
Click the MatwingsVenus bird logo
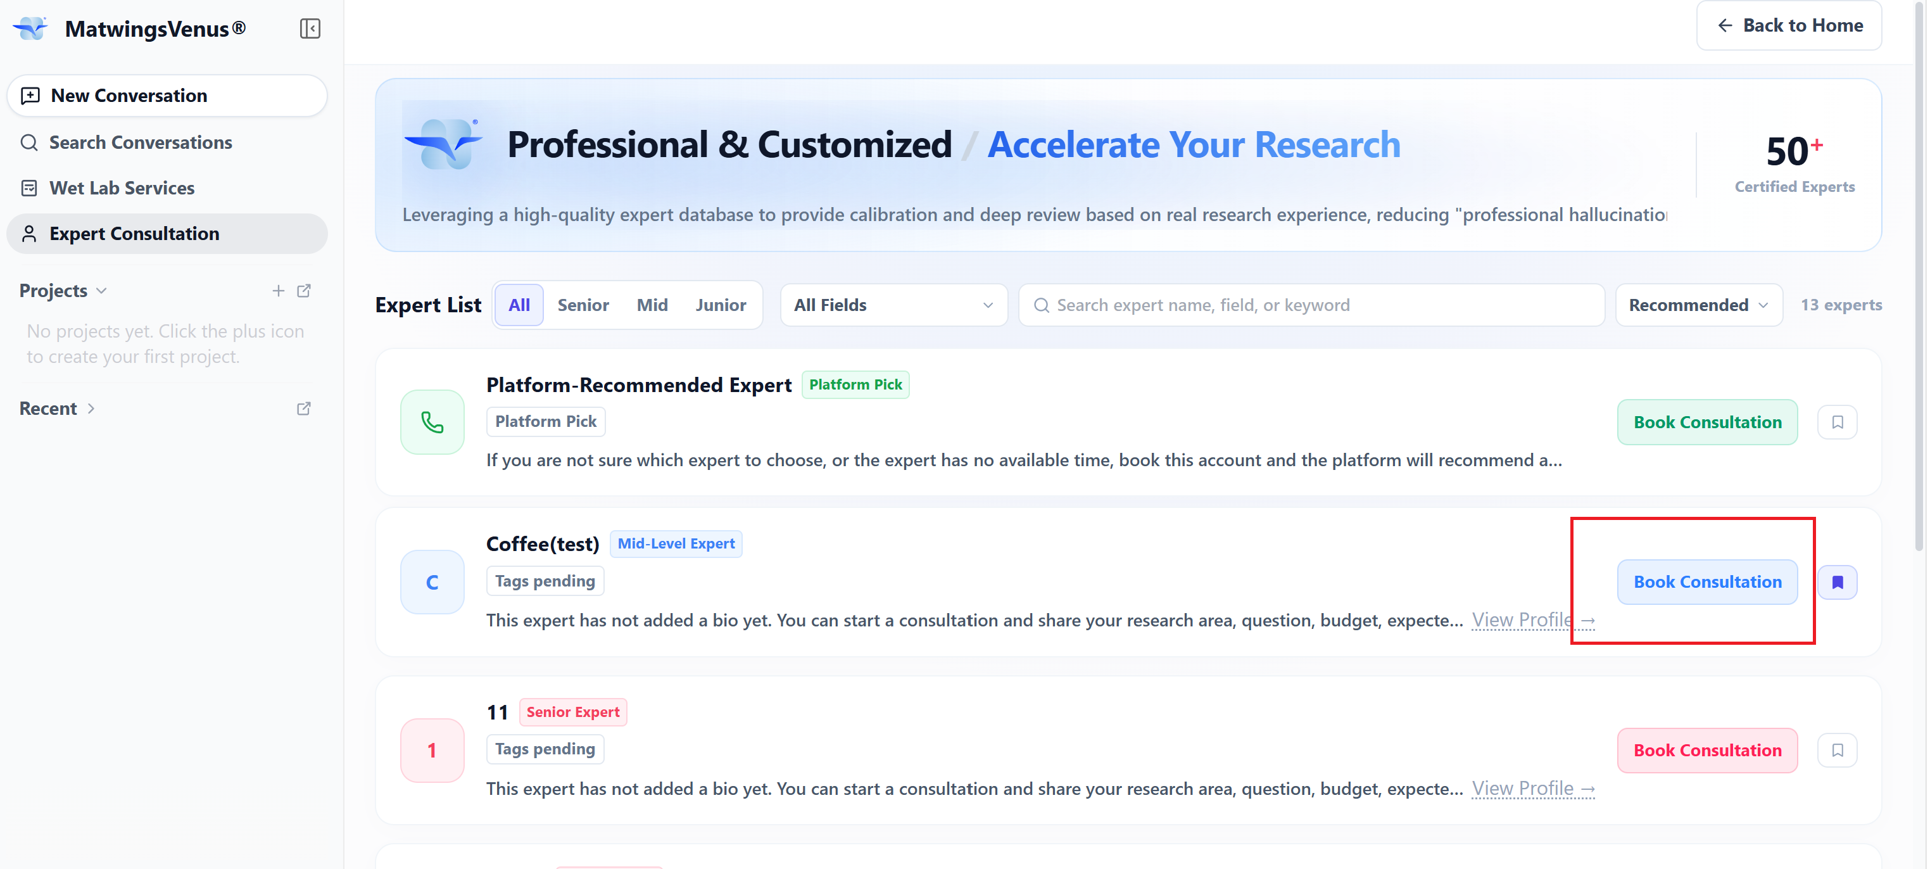pos(31,29)
